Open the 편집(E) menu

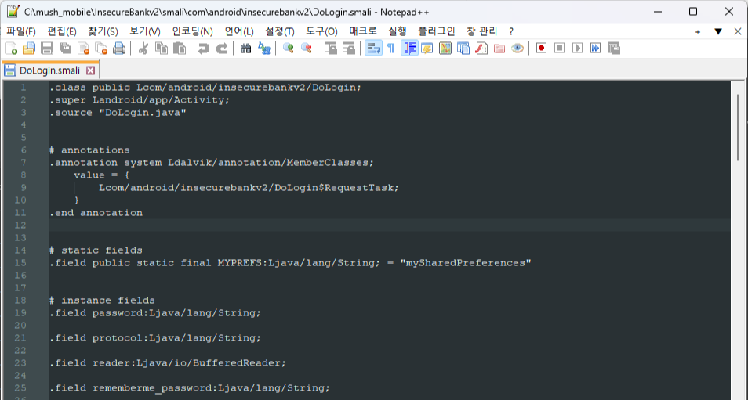[61, 31]
